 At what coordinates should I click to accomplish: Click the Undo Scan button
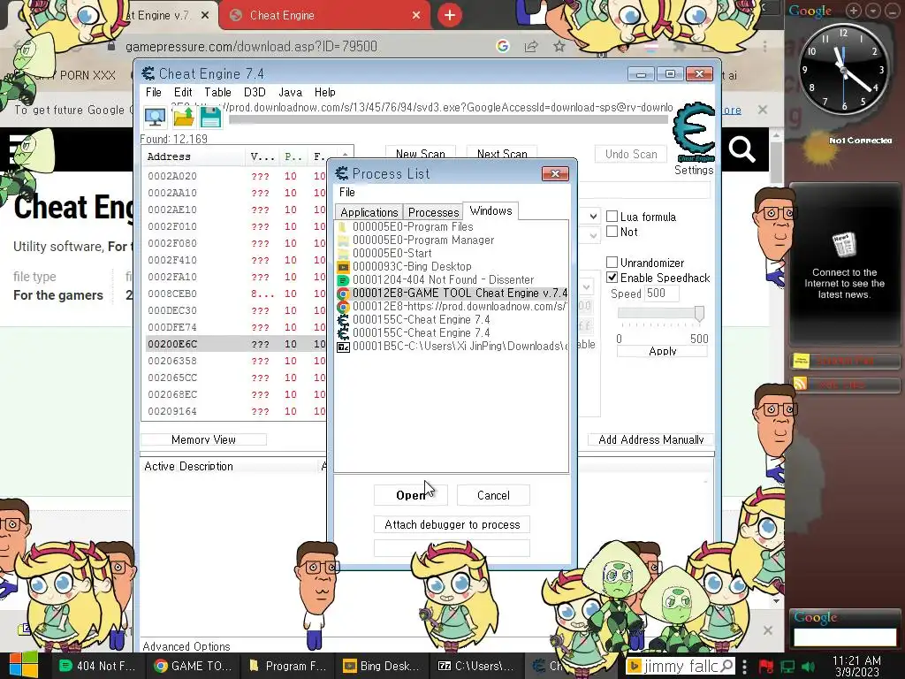pyautogui.click(x=631, y=154)
